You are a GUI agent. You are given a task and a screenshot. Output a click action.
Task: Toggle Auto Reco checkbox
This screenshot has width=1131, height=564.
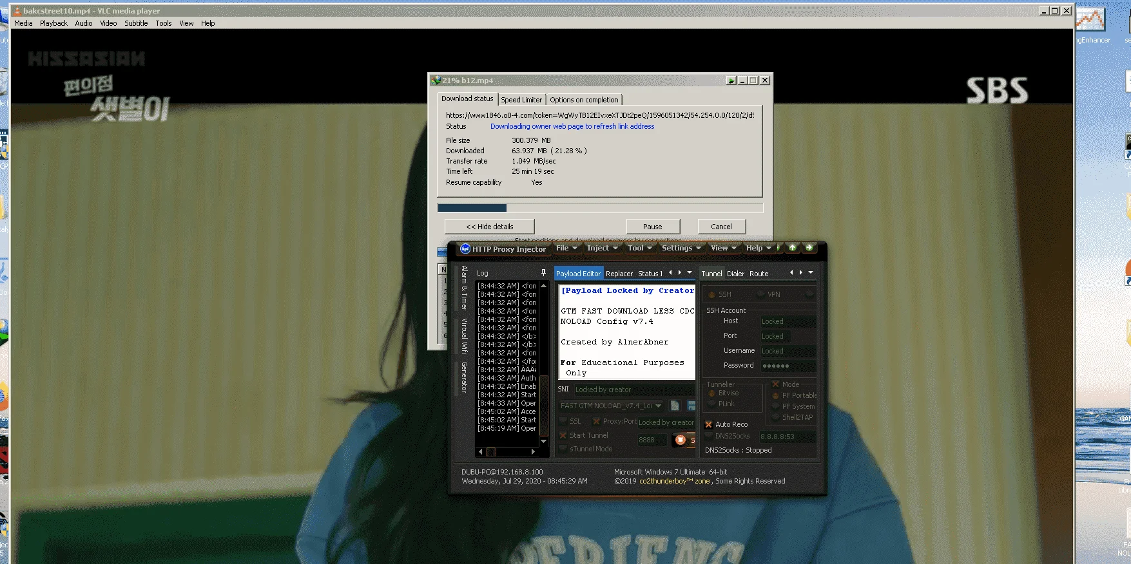(x=709, y=424)
